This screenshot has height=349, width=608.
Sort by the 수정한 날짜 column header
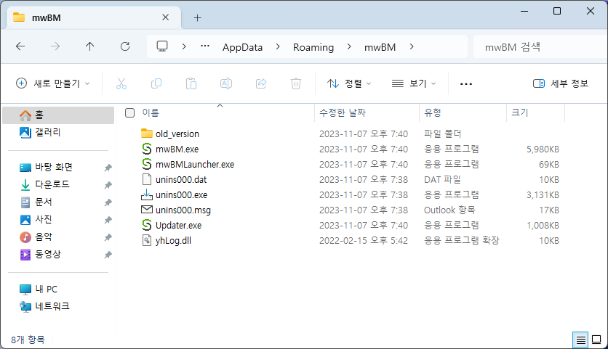343,113
